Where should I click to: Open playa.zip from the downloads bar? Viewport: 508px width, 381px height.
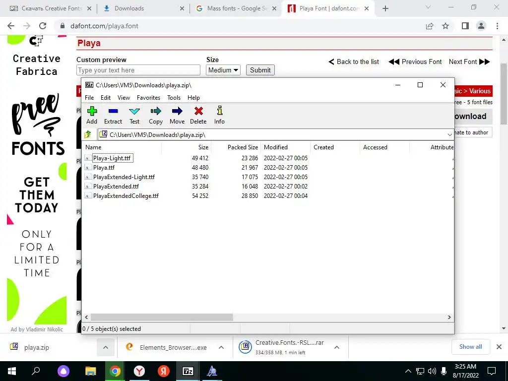[36, 347]
